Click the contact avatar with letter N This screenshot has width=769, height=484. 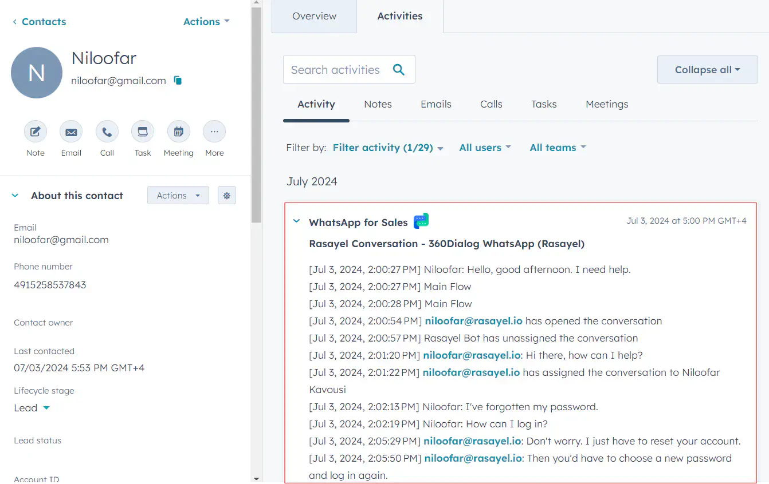(x=37, y=73)
